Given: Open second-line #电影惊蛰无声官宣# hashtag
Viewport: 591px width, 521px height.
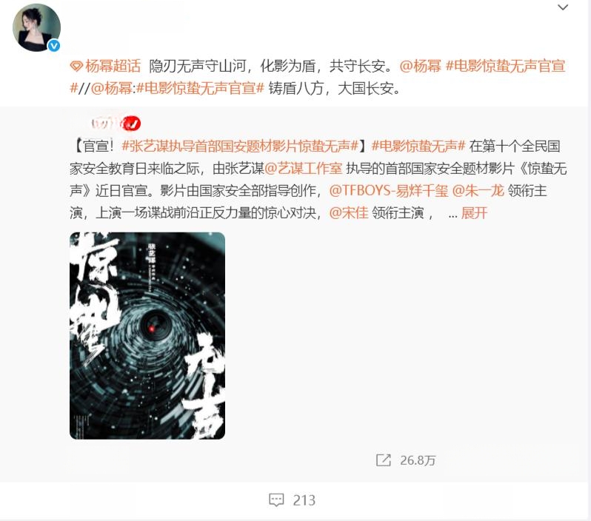Looking at the screenshot, I should point(200,89).
